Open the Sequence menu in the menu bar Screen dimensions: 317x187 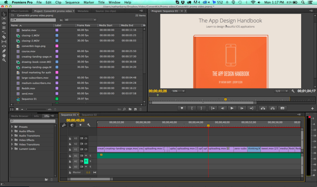72,2
